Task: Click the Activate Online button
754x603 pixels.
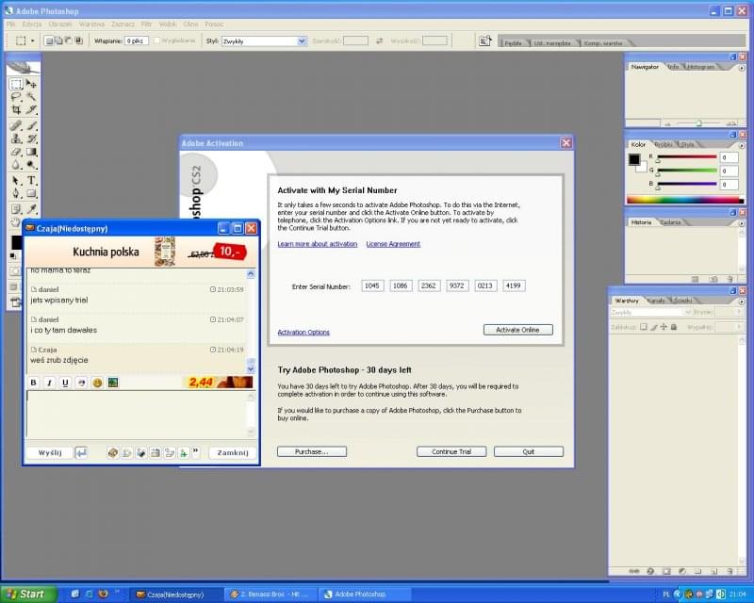Action: [x=517, y=330]
